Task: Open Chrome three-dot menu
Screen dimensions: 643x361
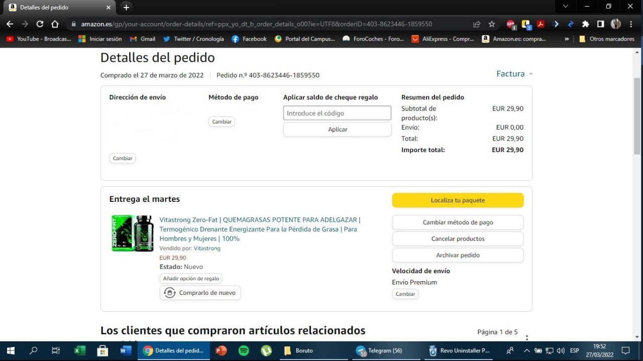Action: click(x=631, y=24)
